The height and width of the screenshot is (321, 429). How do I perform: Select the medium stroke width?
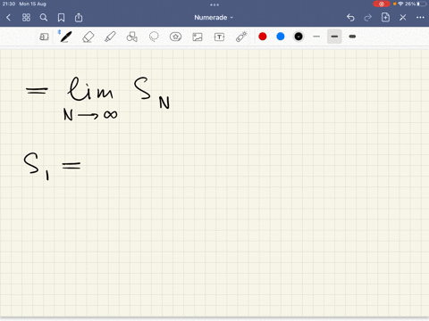[334, 37]
